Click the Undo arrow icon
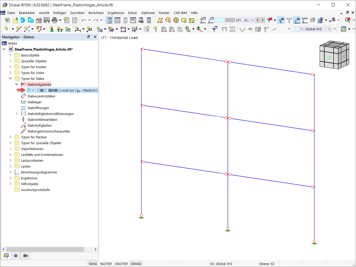The image size is (356, 267). 83,20
